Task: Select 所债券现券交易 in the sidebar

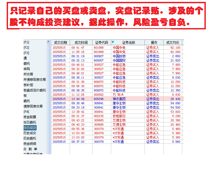Action: 35,80
